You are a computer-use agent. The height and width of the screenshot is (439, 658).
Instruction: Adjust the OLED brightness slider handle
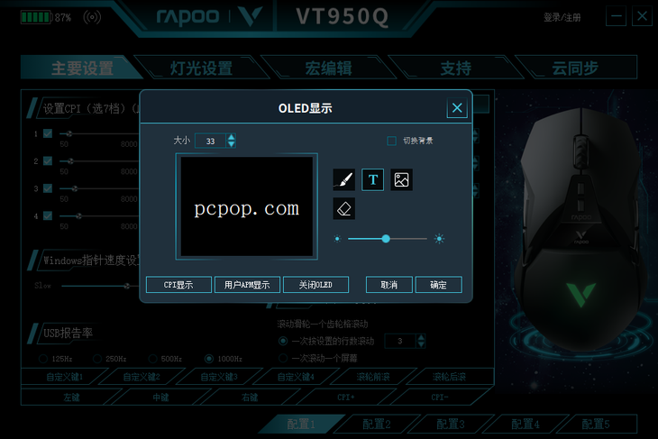pos(386,239)
